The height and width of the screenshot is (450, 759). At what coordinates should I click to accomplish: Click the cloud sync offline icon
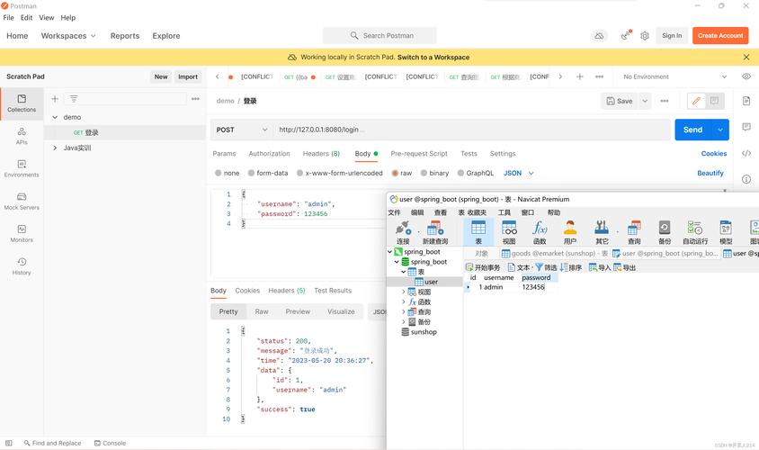coord(599,36)
